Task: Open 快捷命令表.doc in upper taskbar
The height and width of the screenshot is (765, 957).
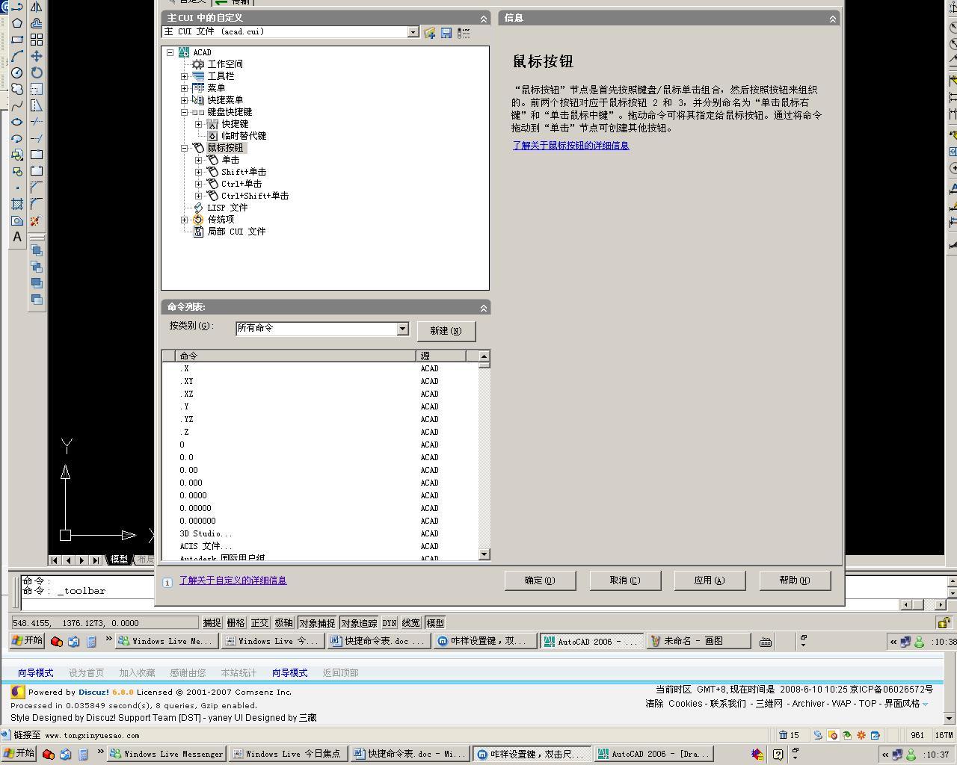Action: pos(379,641)
